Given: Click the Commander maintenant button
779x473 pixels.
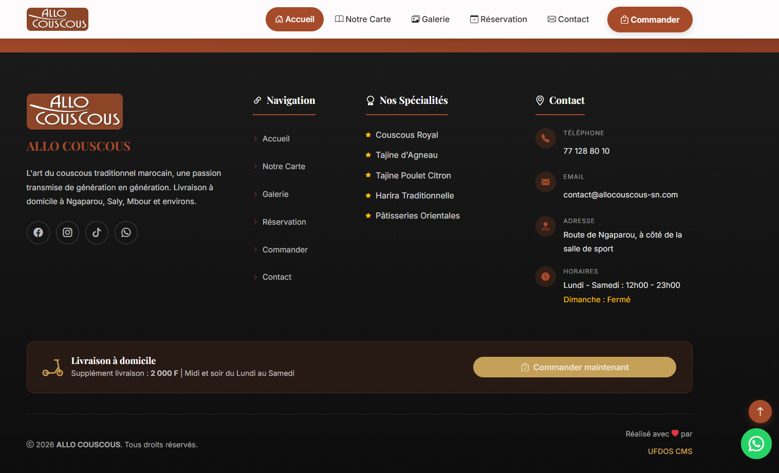Looking at the screenshot, I should pyautogui.click(x=574, y=367).
